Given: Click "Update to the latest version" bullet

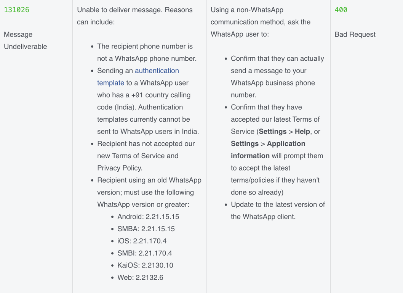Looking at the screenshot, I should pos(278,205).
